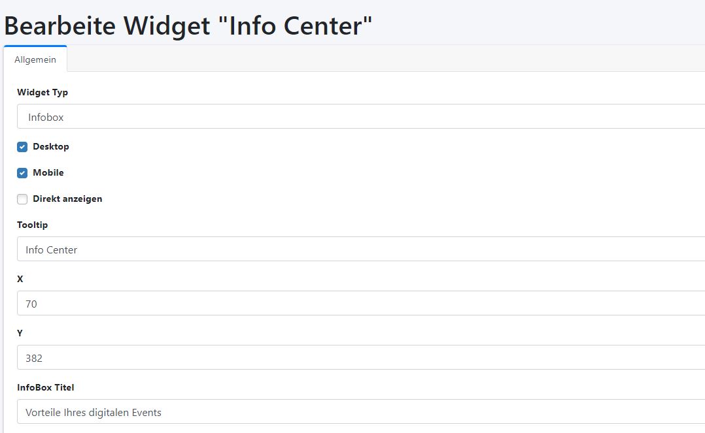This screenshot has width=705, height=433.
Task: Open the Widget Typ dropdown showing Infobox
Action: 360,117
